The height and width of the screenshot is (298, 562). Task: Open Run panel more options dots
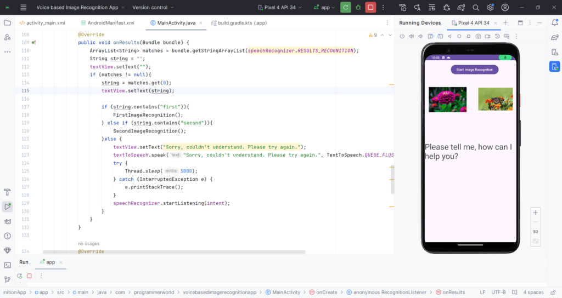click(41, 276)
